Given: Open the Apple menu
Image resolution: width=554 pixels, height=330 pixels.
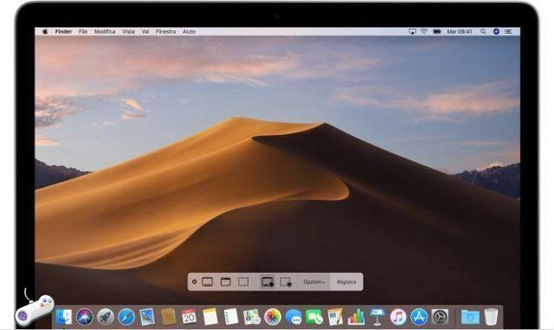Looking at the screenshot, I should pos(45,31).
